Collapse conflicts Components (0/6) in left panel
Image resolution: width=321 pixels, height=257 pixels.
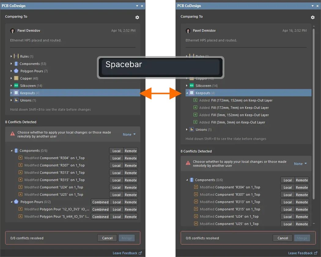click(12, 151)
